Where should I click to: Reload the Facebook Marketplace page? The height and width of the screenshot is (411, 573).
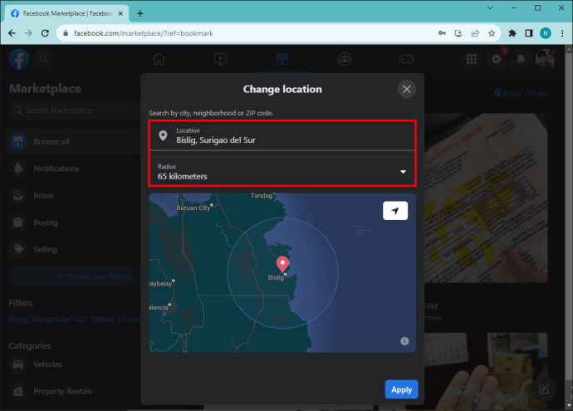point(45,33)
